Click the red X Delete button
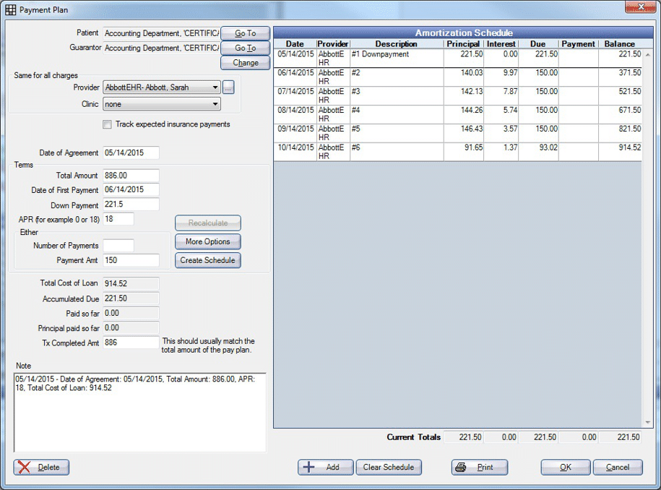The width and height of the screenshot is (661, 490). pyautogui.click(x=42, y=468)
